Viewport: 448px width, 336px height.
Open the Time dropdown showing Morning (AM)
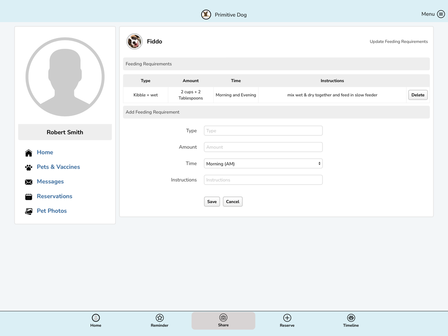[x=263, y=164]
